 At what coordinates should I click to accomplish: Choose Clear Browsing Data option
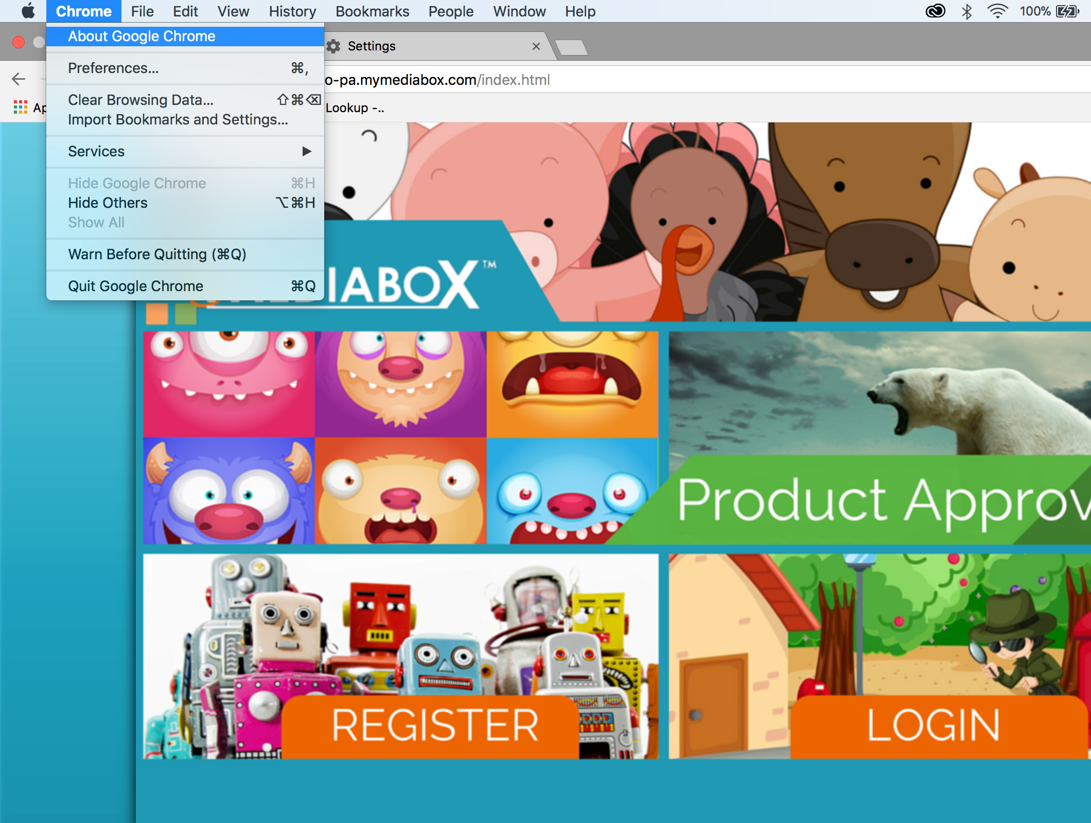pyautogui.click(x=140, y=100)
